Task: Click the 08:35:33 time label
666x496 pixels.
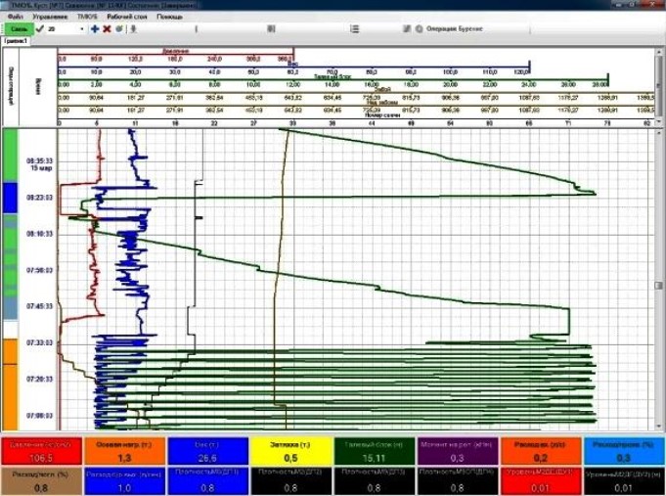Action: point(39,160)
